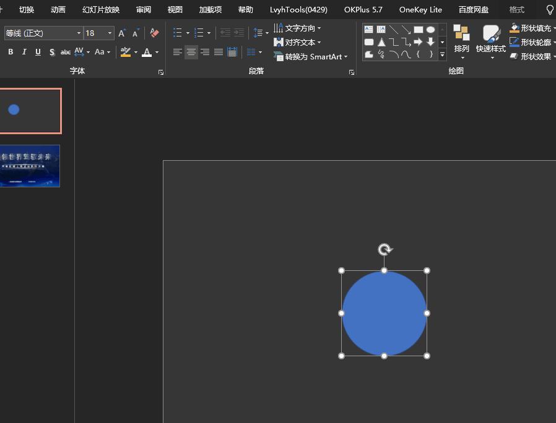The height and width of the screenshot is (423, 556).
Task: Open the Slide Show (幻灯片放映) tab
Action: (x=101, y=9)
